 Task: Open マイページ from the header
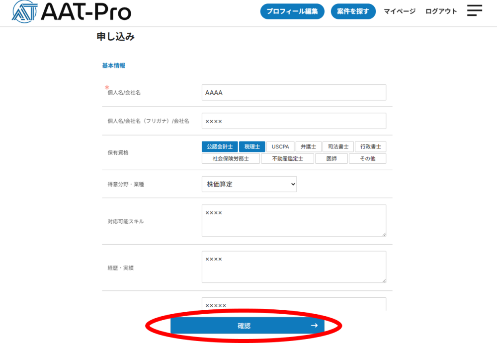pyautogui.click(x=399, y=11)
